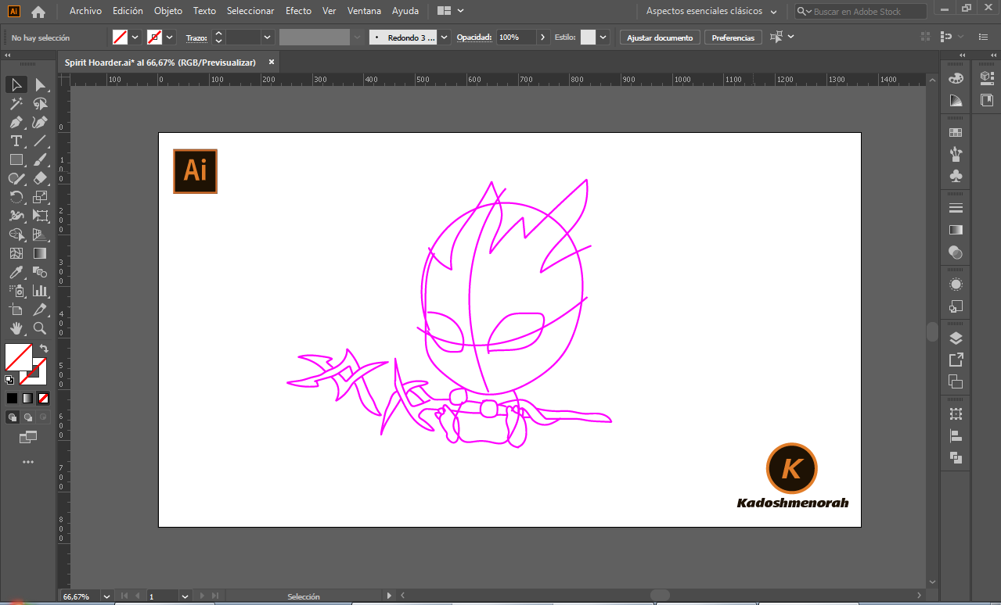Select the Gradient tool
Image resolution: width=1001 pixels, height=605 pixels.
(41, 253)
